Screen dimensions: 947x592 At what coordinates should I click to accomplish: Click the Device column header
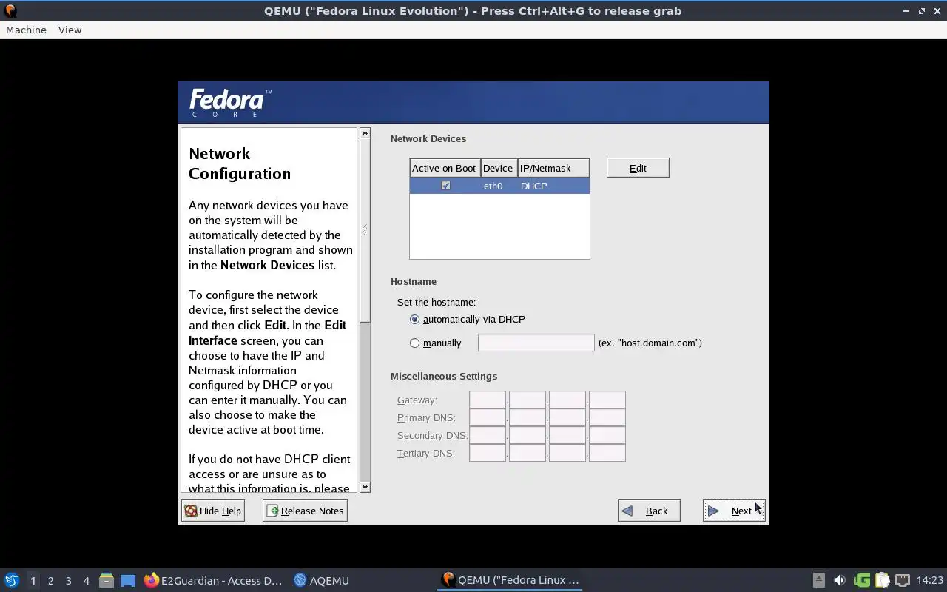click(x=498, y=168)
